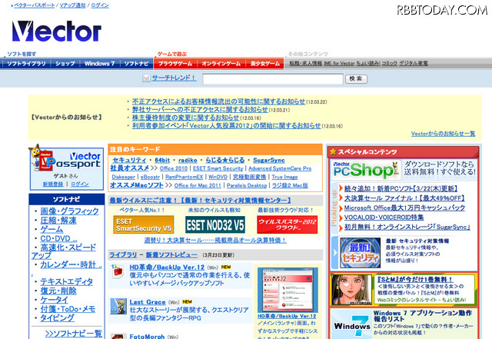Open タイピング category
Screen dimensions: 492x339
(x=57, y=318)
